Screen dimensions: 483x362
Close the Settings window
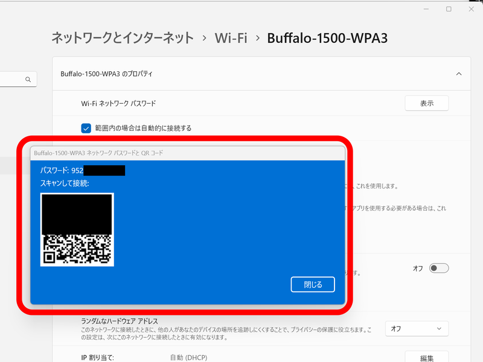click(472, 9)
